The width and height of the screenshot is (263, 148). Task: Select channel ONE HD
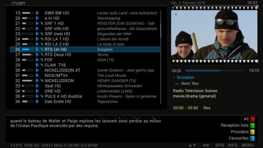click(52, 91)
